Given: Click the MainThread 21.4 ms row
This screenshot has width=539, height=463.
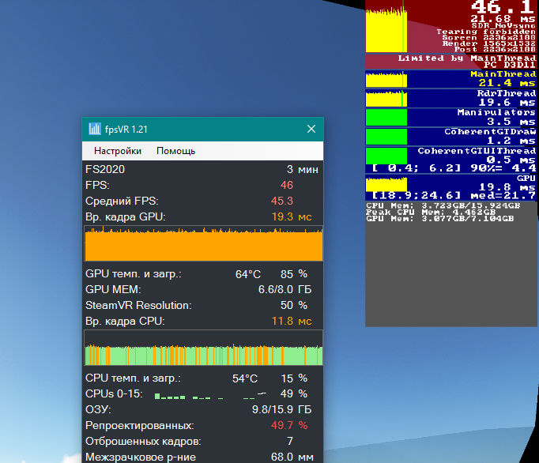Looking at the screenshot, I should [x=451, y=79].
